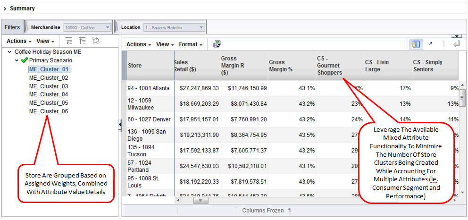Image resolution: width=468 pixels, height=220 pixels.
Task: Open the table toolbar's View menu
Action: coord(165,44)
